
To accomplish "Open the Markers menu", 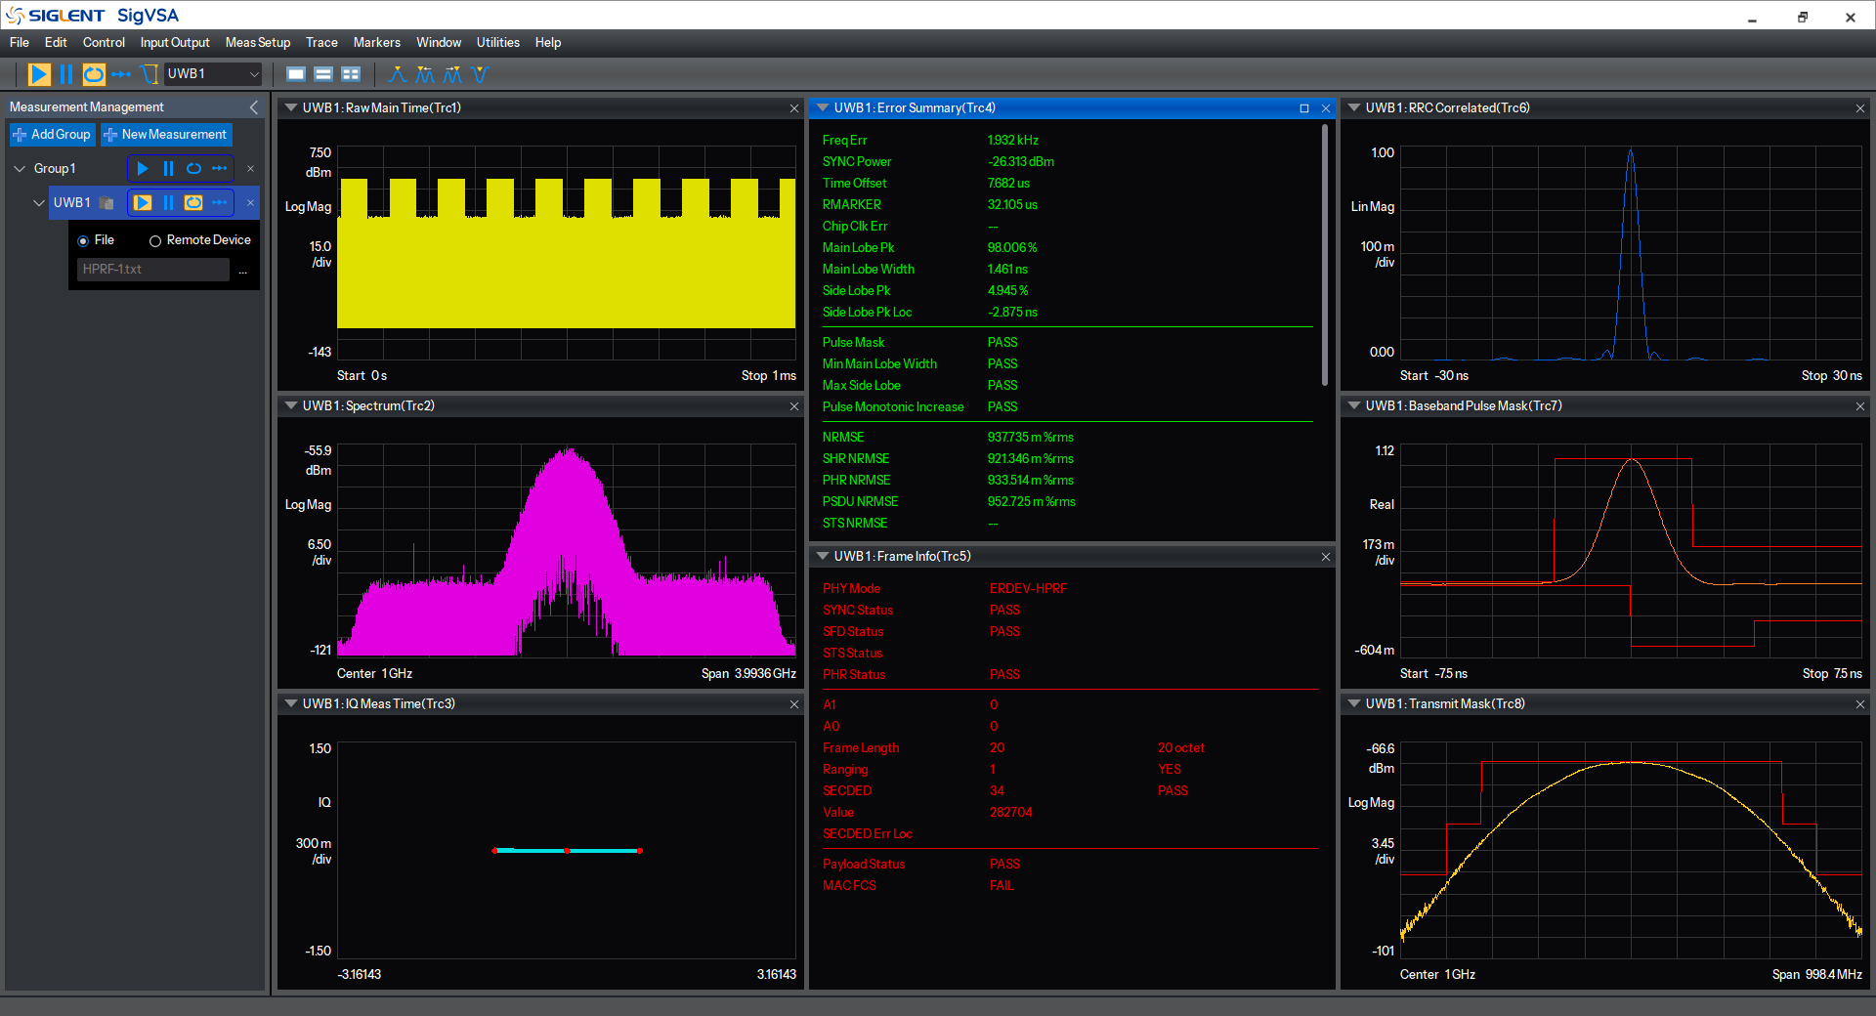I will tap(376, 42).
